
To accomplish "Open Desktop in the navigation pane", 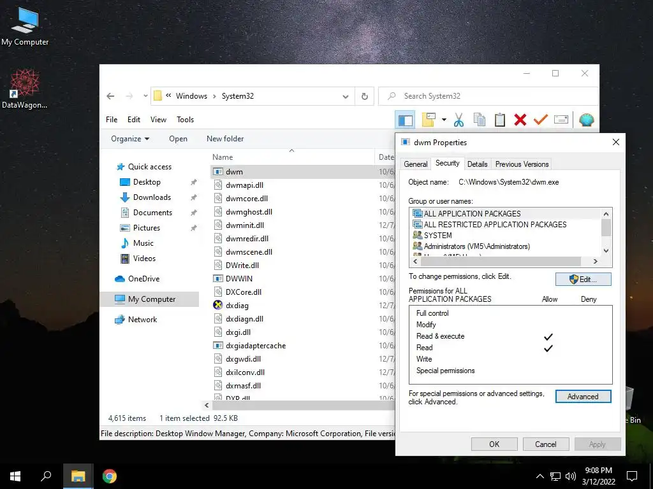I will (147, 182).
